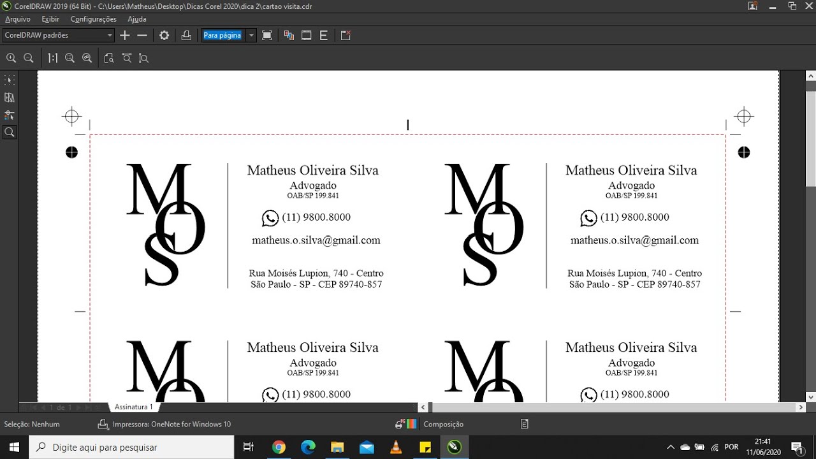Open the Ajuda menu
The image size is (816, 459).
[137, 19]
